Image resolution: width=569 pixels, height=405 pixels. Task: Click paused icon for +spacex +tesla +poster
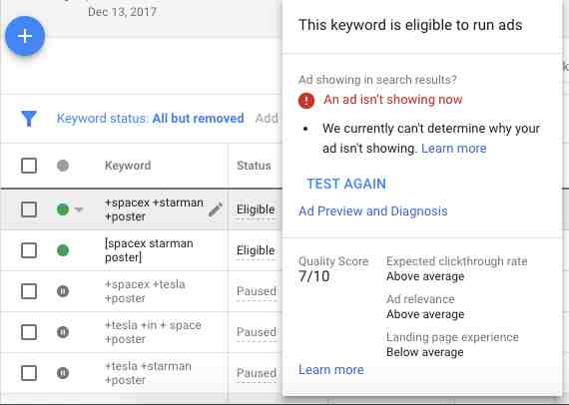pos(63,291)
